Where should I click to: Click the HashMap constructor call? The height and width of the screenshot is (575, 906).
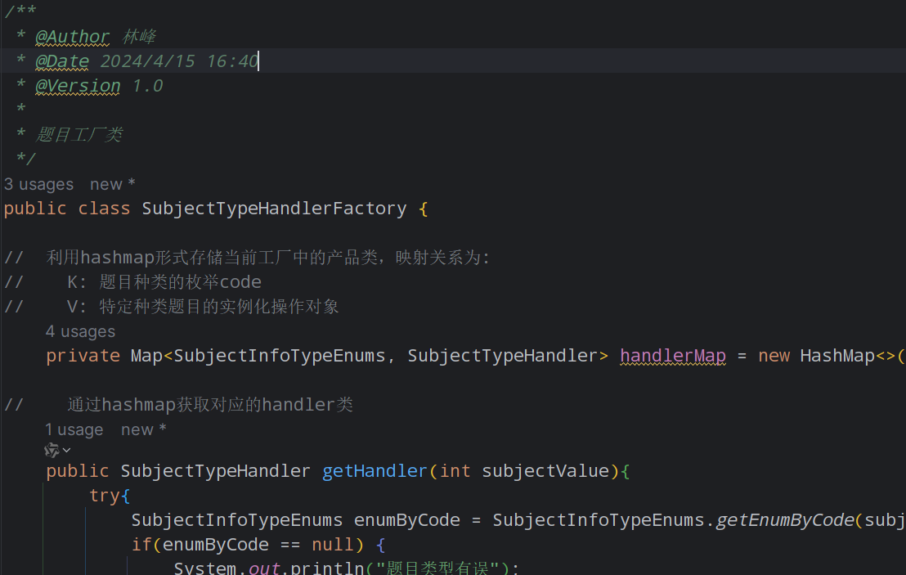[836, 355]
